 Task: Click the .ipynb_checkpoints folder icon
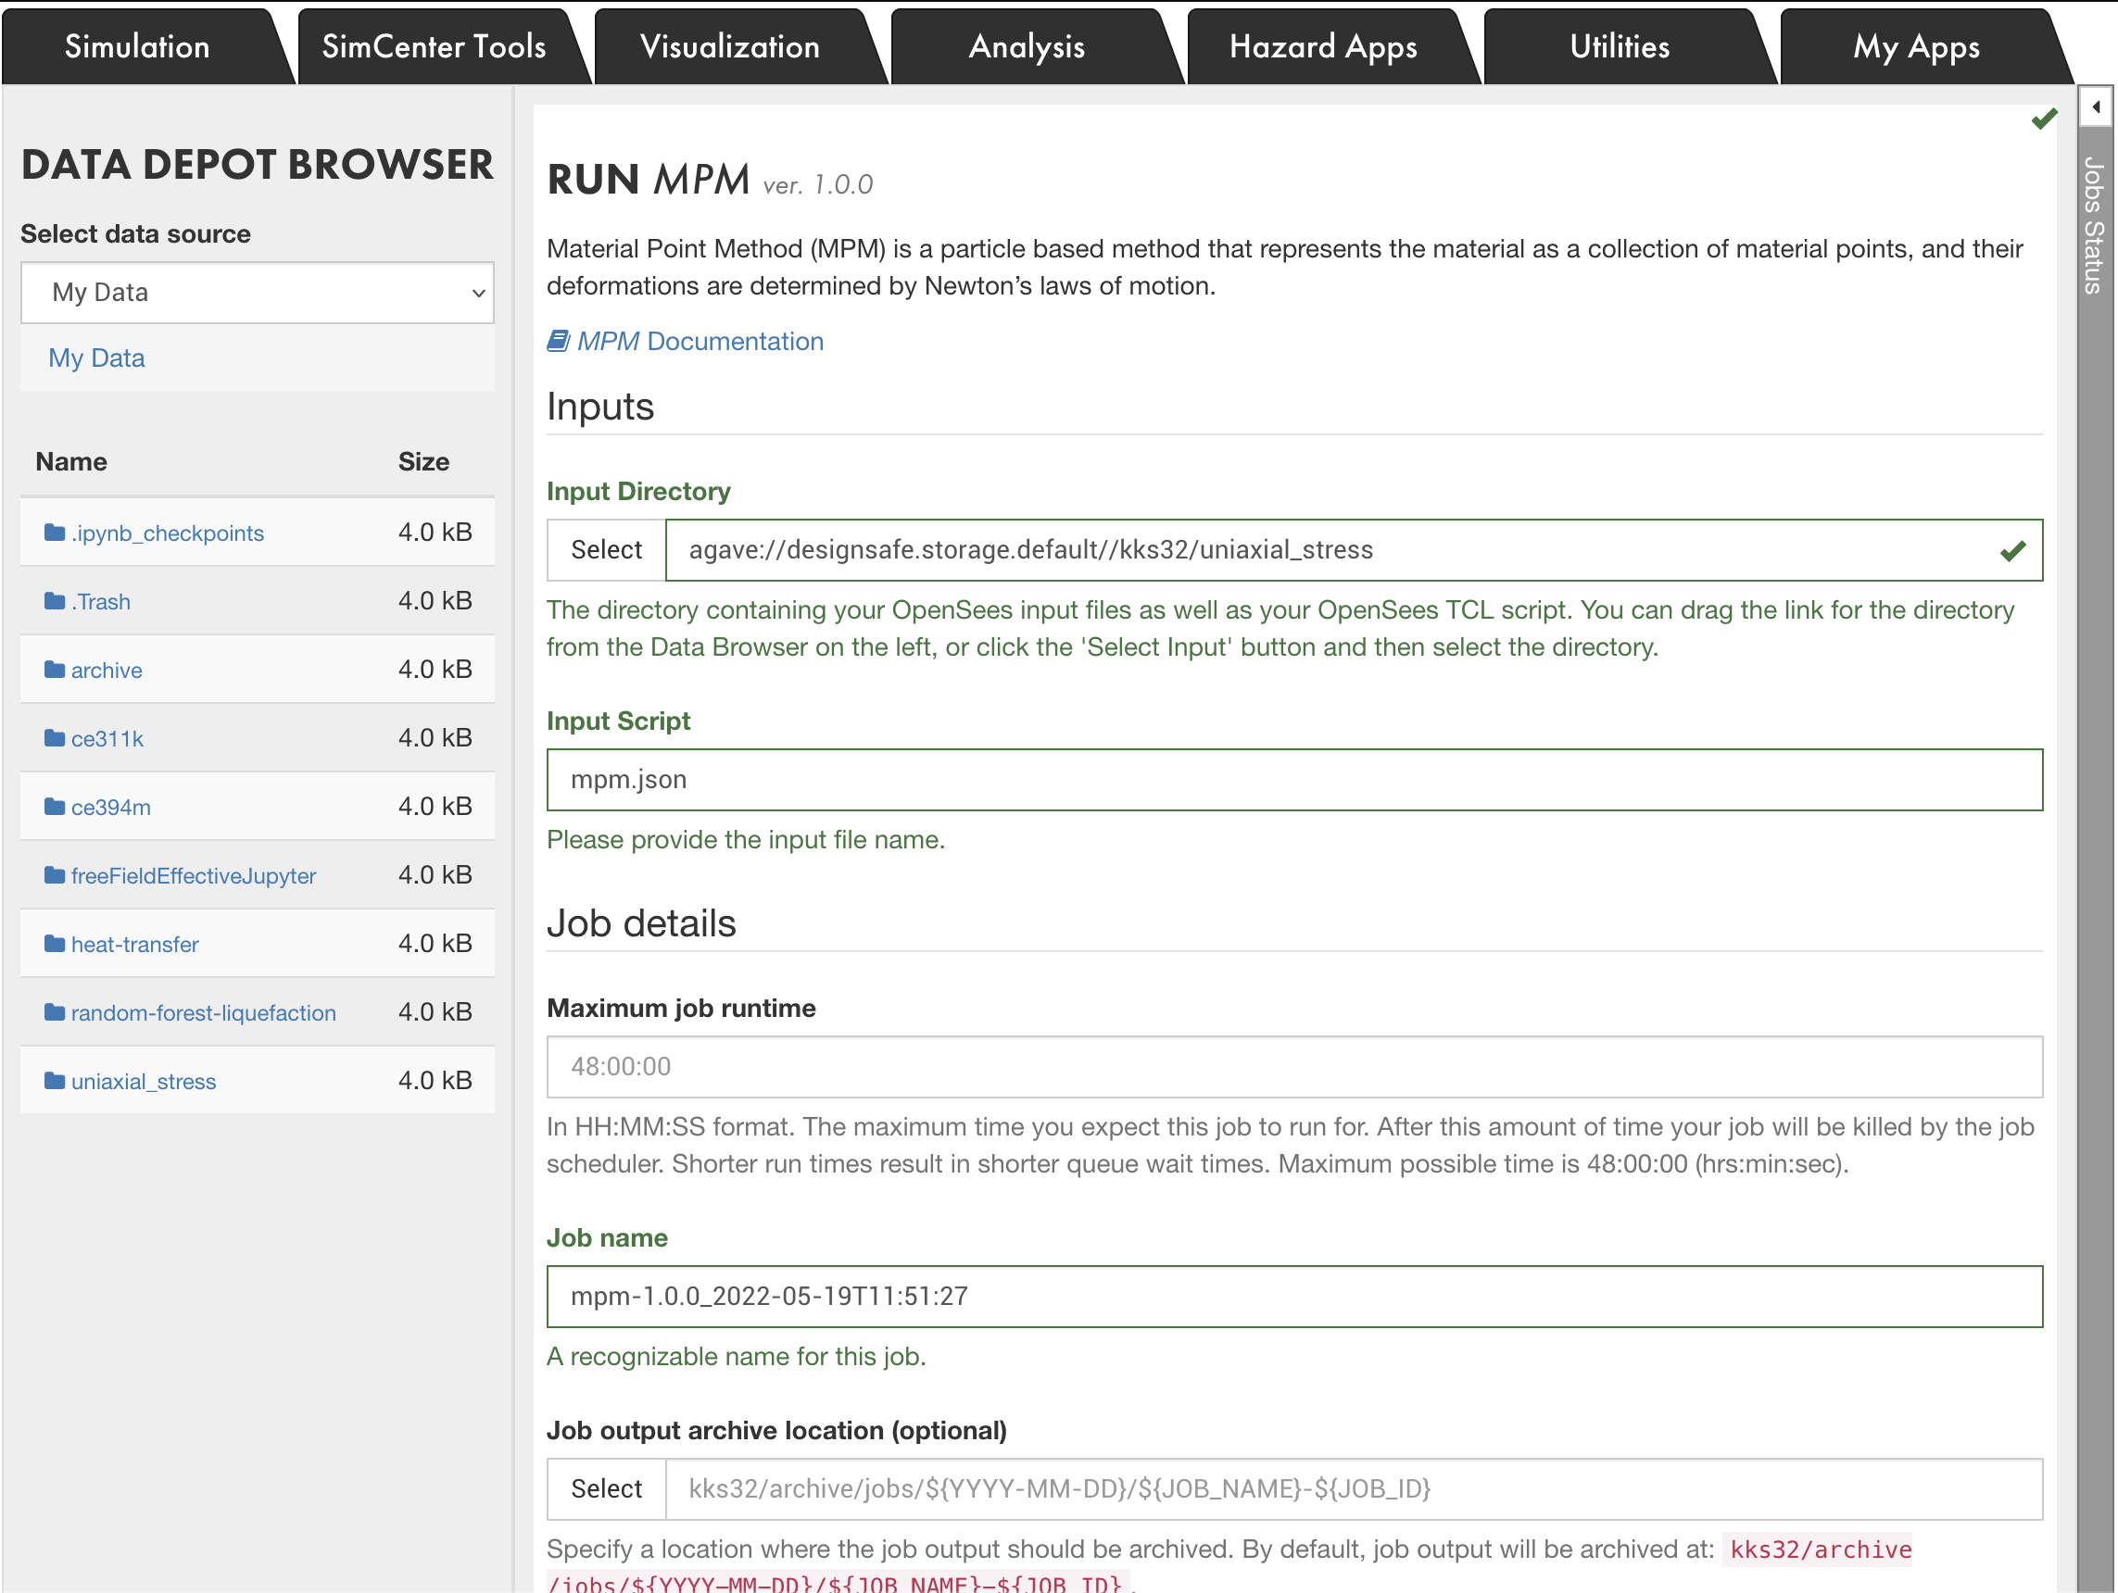[55, 533]
